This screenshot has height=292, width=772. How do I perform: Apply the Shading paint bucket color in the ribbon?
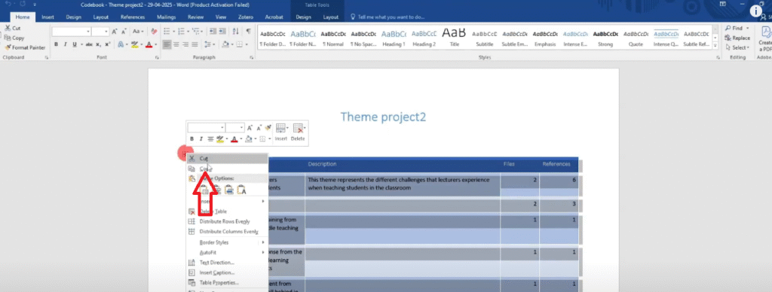pos(225,44)
